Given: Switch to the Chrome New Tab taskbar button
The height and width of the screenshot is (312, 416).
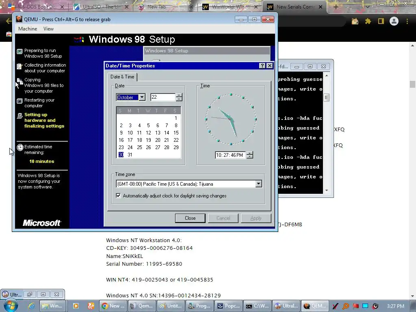Looking at the screenshot, I should 113,306.
